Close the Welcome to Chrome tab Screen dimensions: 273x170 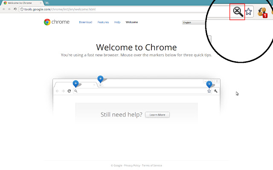click(x=41, y=3)
